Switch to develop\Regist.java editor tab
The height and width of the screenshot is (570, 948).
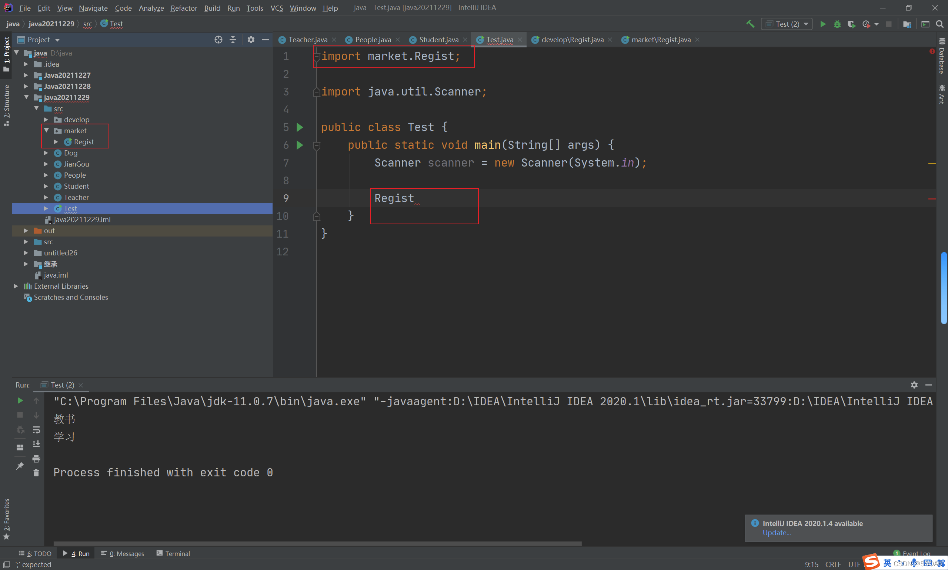tap(572, 40)
